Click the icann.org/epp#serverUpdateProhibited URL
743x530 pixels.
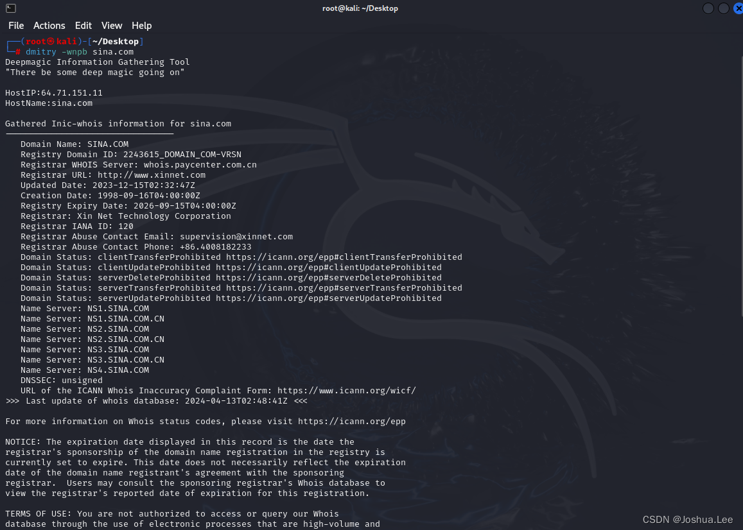pos(329,298)
